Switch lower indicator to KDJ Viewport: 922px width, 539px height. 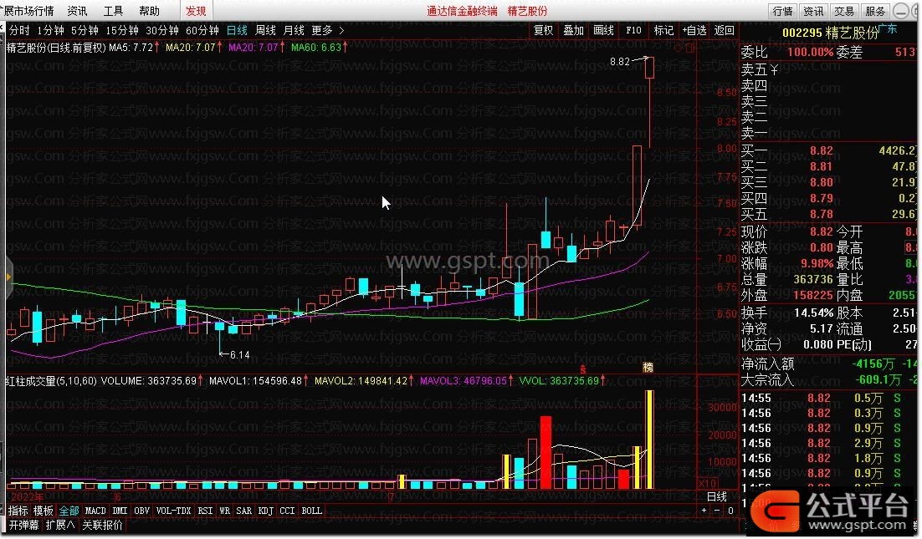point(266,511)
